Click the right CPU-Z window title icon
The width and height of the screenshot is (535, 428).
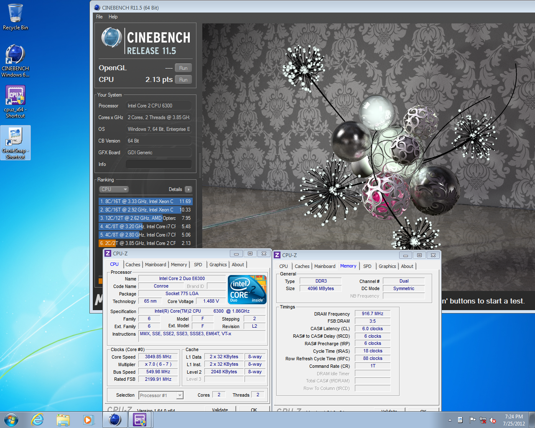(x=277, y=255)
